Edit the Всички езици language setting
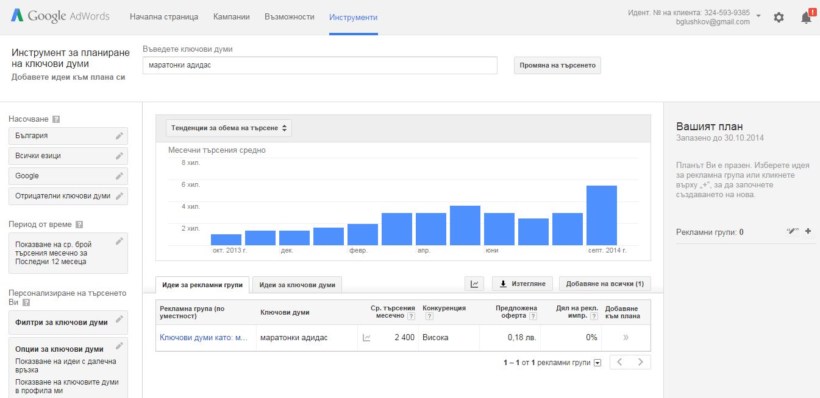 click(119, 156)
